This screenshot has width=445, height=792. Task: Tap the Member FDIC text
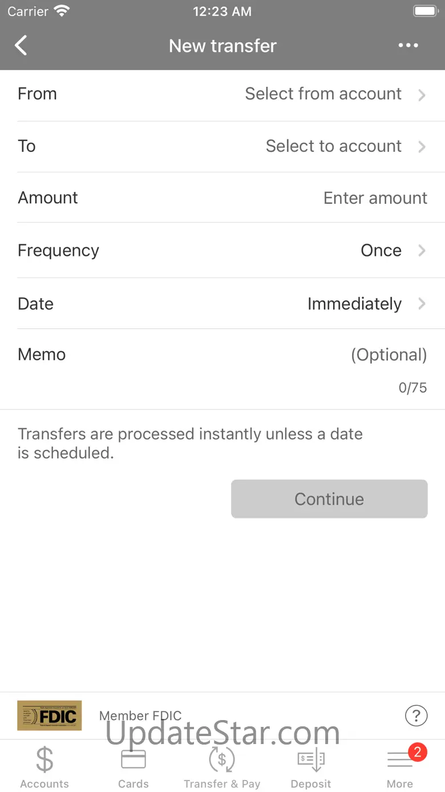[x=140, y=715]
